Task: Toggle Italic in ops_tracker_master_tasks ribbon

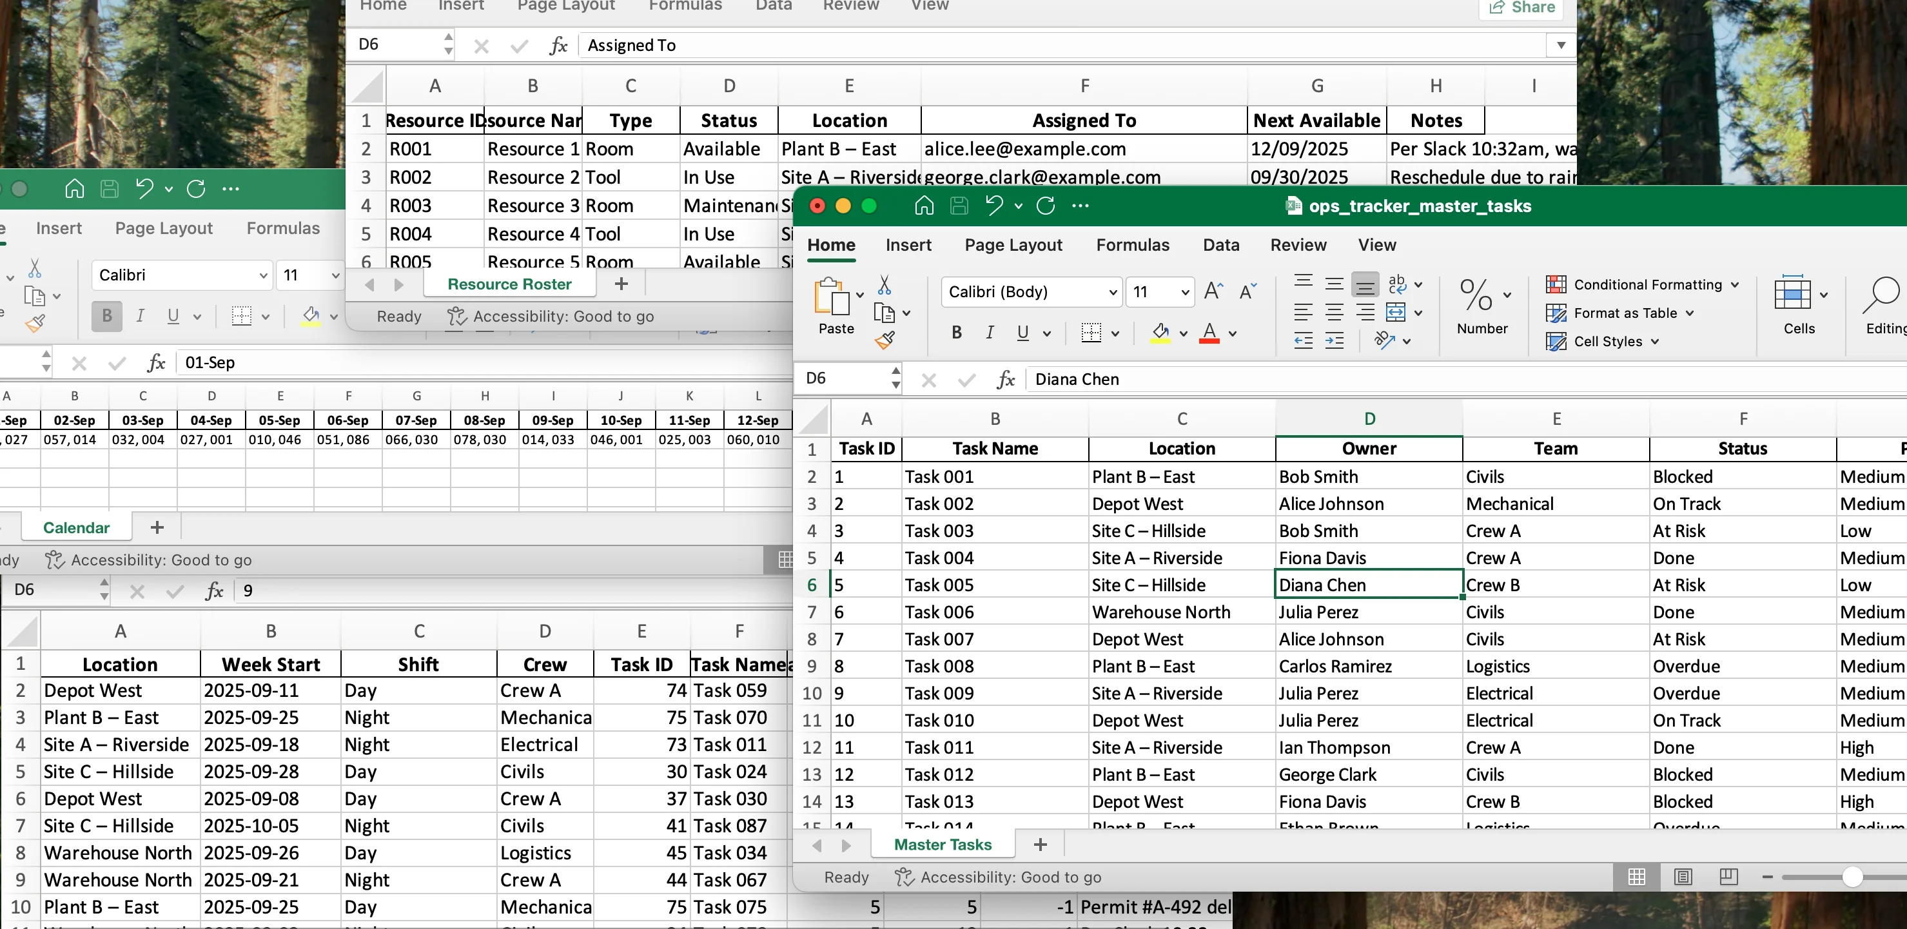Action: pos(990,333)
